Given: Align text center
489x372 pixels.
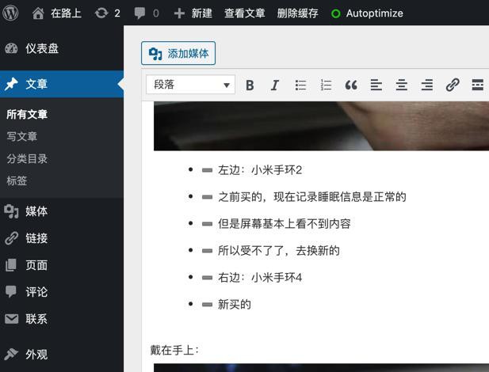Looking at the screenshot, I should click(x=402, y=85).
